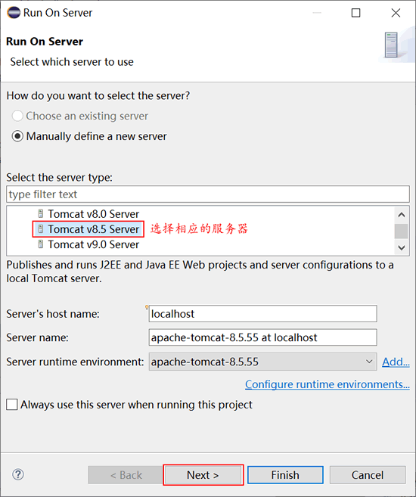416x497 pixels.
Task: Open Configure runtime environments link
Action: pos(328,384)
